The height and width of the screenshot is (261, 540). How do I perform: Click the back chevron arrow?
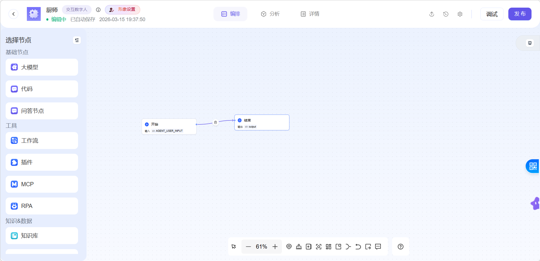[x=14, y=14]
